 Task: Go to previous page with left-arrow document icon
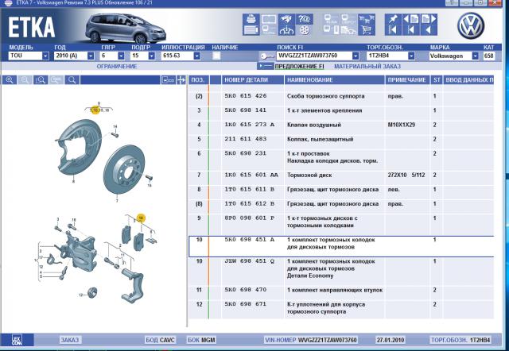click(410, 19)
